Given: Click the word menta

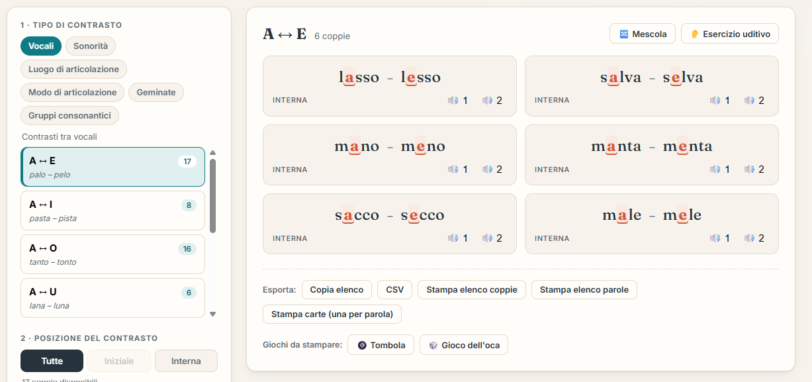Looking at the screenshot, I should (688, 146).
